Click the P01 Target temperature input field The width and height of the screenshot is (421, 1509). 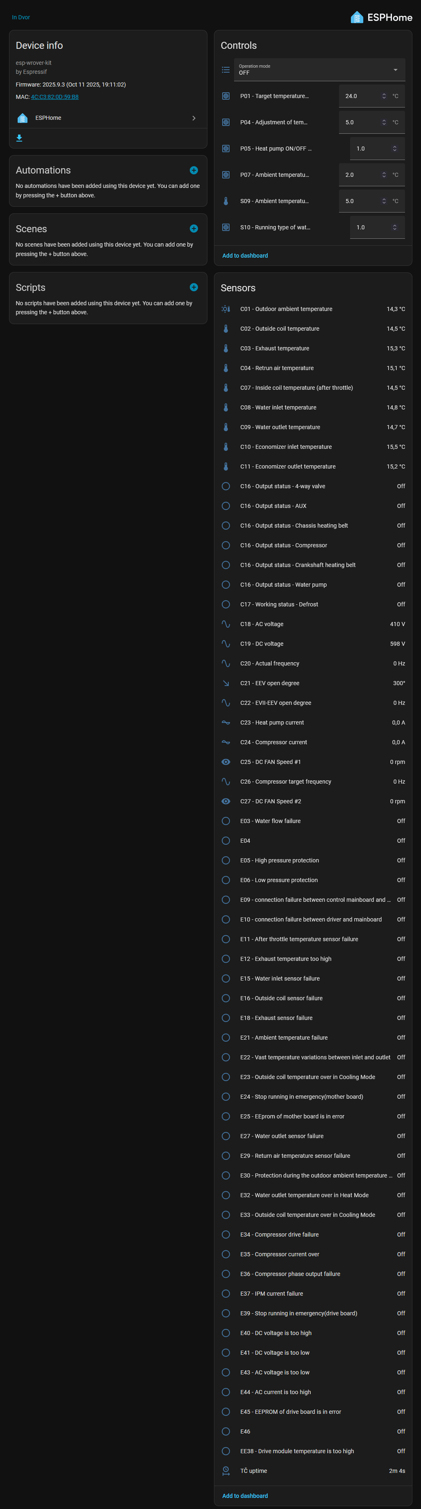point(372,96)
